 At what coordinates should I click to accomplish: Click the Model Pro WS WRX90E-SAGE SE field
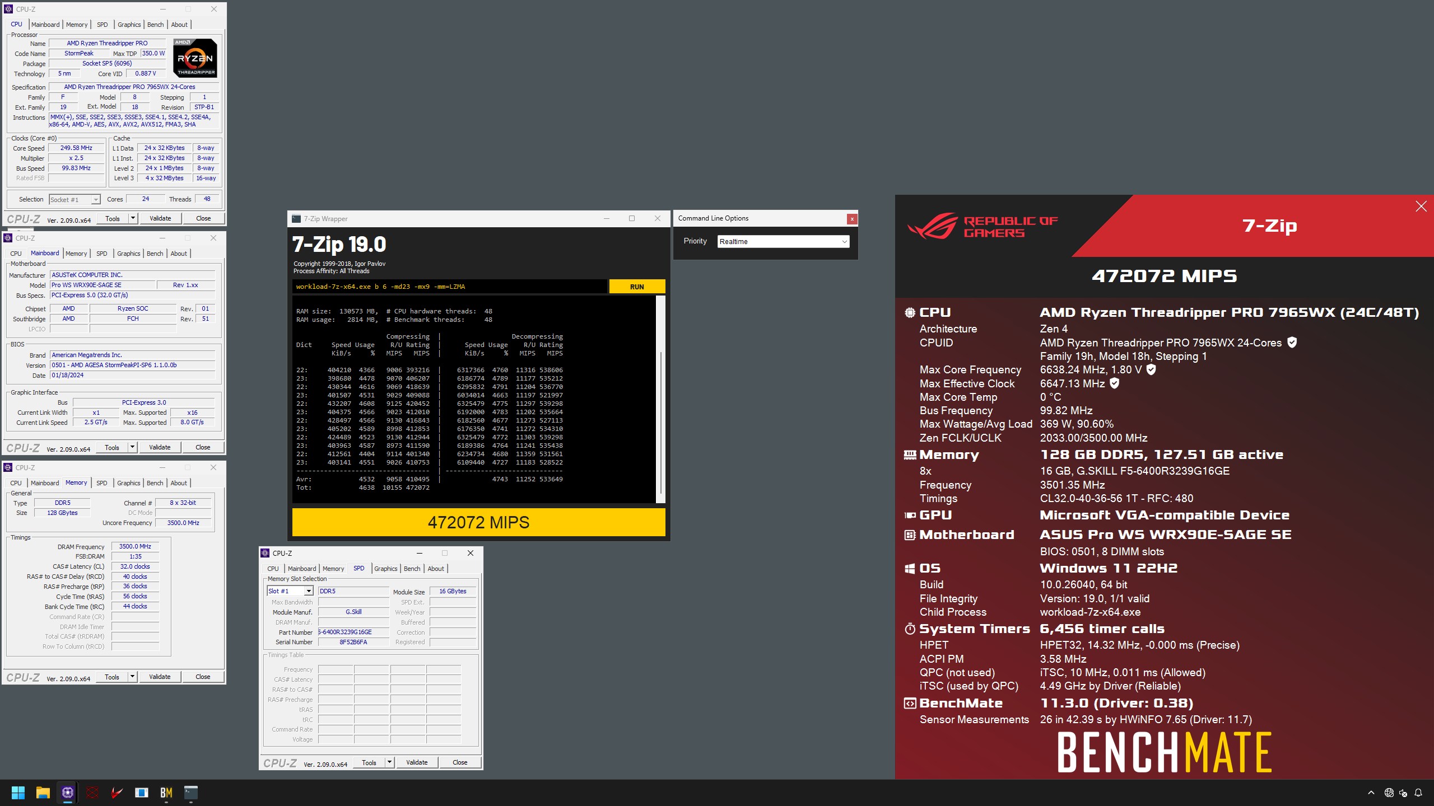102,285
